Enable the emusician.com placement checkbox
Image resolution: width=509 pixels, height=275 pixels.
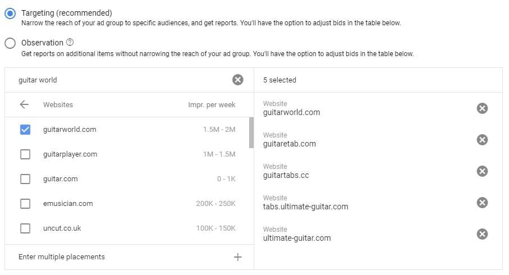pos(25,204)
